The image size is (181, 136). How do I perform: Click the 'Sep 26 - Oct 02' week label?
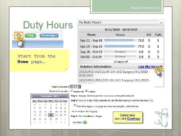click(x=91, y=52)
